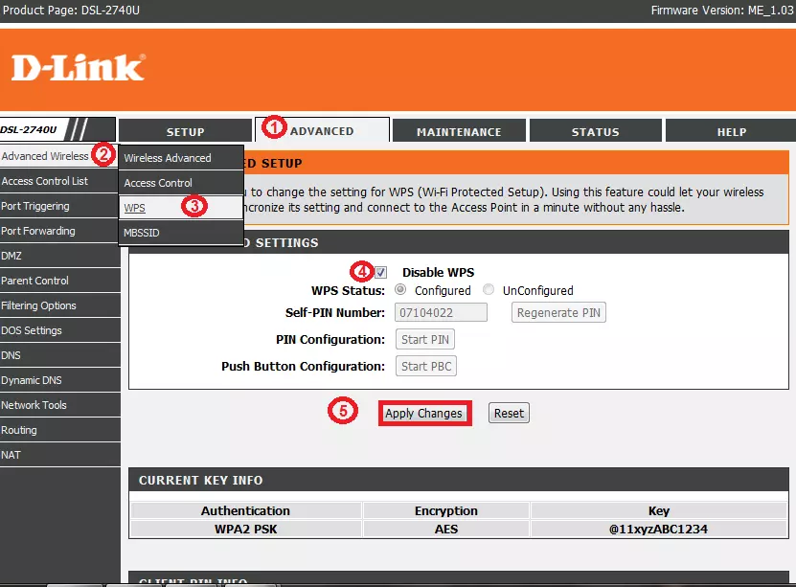Open Port Triggering page
796x587 pixels.
point(59,206)
